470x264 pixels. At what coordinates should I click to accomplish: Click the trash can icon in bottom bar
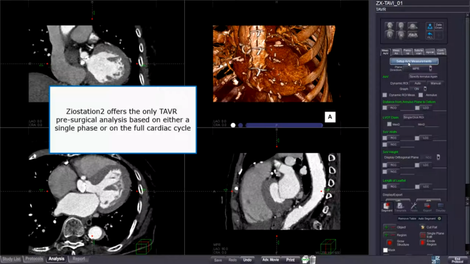tap(312, 260)
